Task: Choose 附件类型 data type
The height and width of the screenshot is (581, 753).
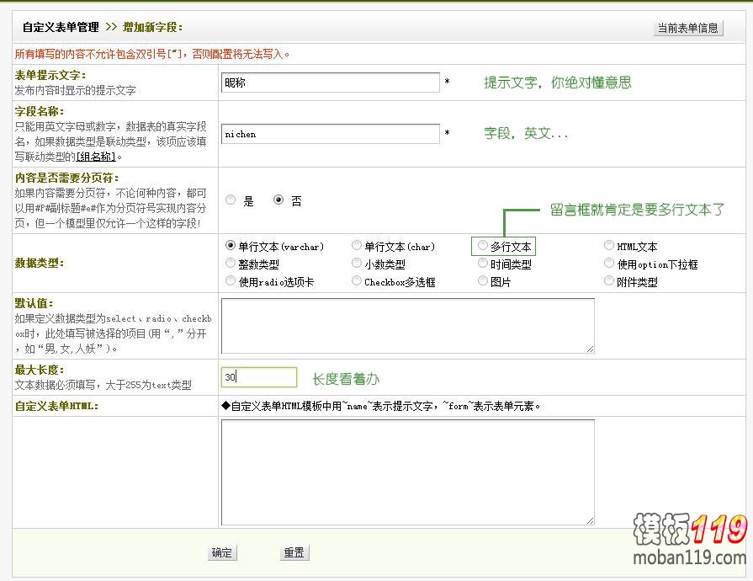Action: pyautogui.click(x=609, y=280)
